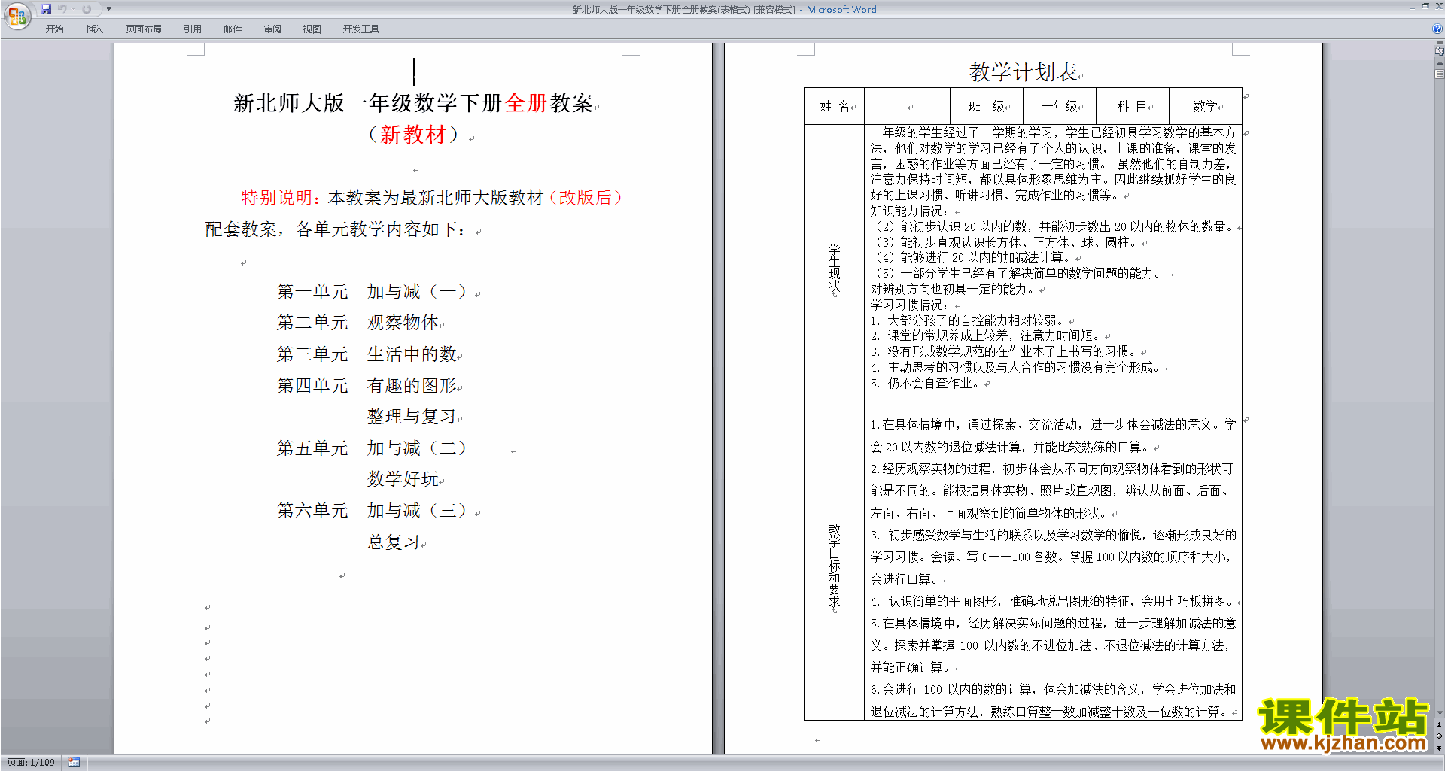1445x771 pixels.
Task: Click the 班 级 table cell
Action: 987,106
